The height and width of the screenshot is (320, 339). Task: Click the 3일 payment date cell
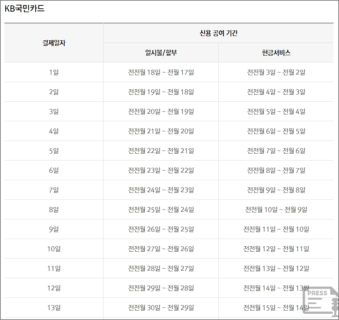click(x=54, y=112)
